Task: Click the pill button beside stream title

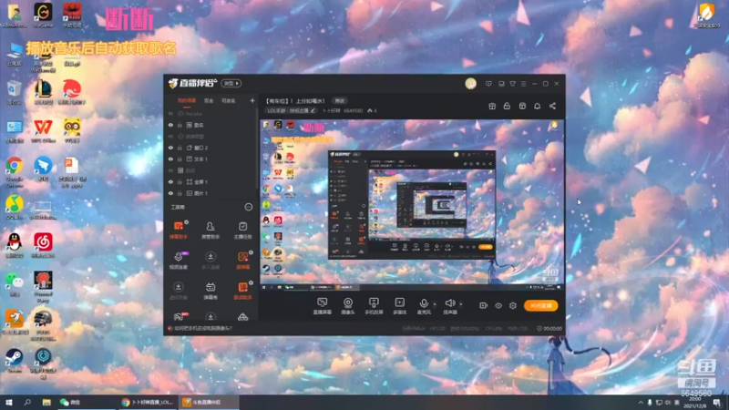Action: 340,101
